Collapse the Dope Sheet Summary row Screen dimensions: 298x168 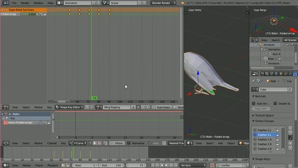pyautogui.click(x=2, y=10)
